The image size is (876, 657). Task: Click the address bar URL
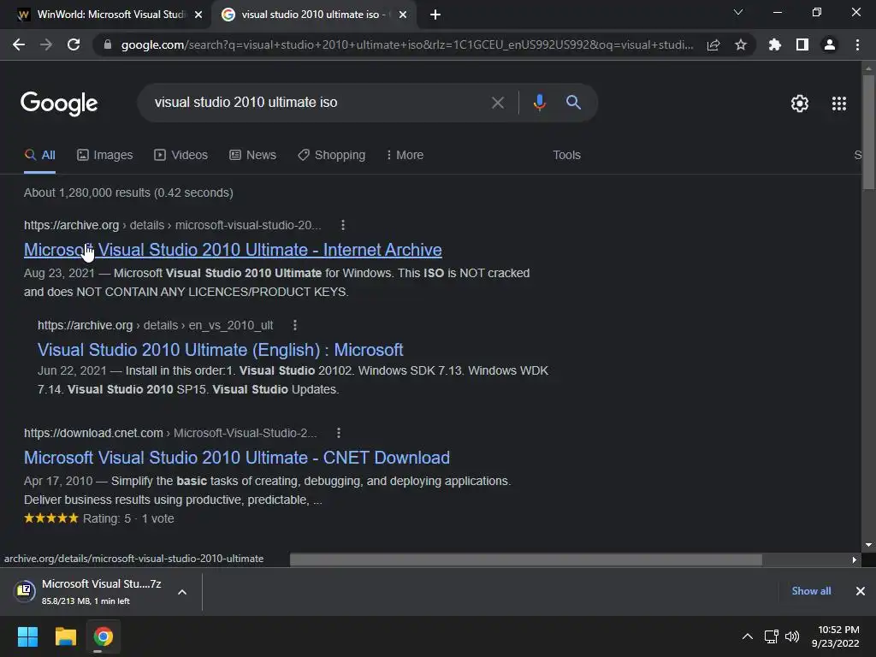(407, 44)
